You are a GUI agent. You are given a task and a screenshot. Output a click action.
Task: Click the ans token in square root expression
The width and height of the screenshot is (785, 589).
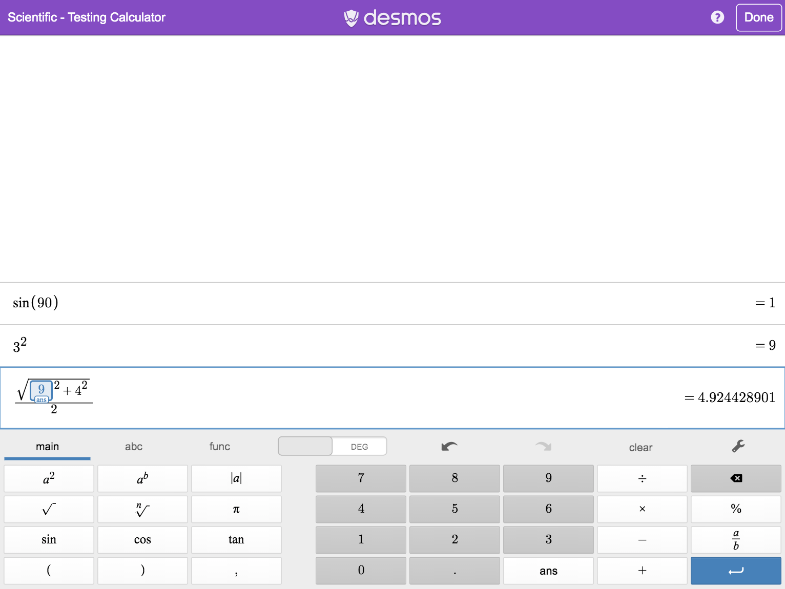coord(41,392)
